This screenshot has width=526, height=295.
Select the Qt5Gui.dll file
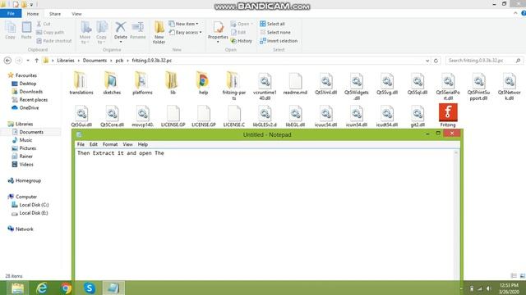pos(81,116)
